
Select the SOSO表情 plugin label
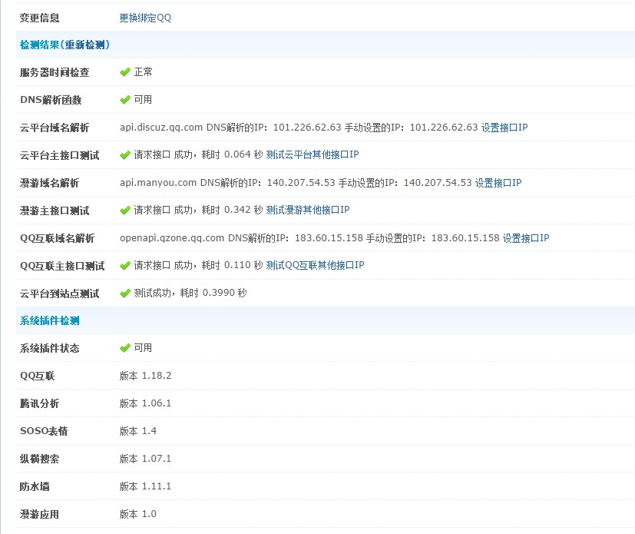click(44, 431)
